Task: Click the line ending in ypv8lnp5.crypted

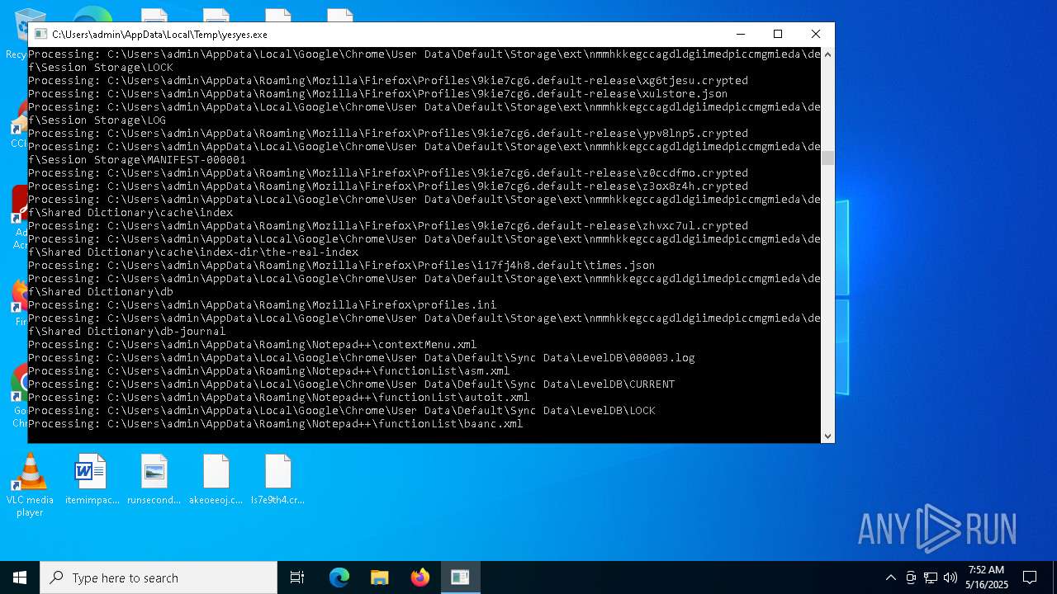Action: (x=388, y=134)
